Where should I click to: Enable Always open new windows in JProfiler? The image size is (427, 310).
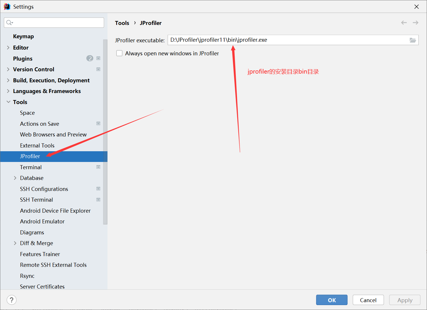click(119, 53)
